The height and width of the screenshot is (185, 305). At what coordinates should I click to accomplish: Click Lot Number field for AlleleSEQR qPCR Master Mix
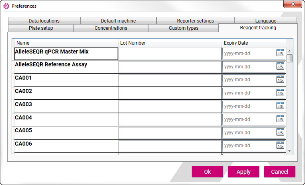pos(170,54)
